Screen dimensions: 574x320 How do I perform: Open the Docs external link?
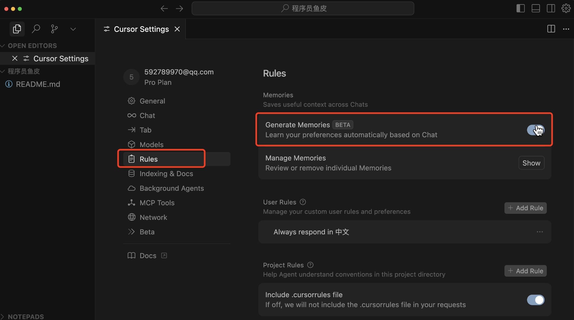148,256
